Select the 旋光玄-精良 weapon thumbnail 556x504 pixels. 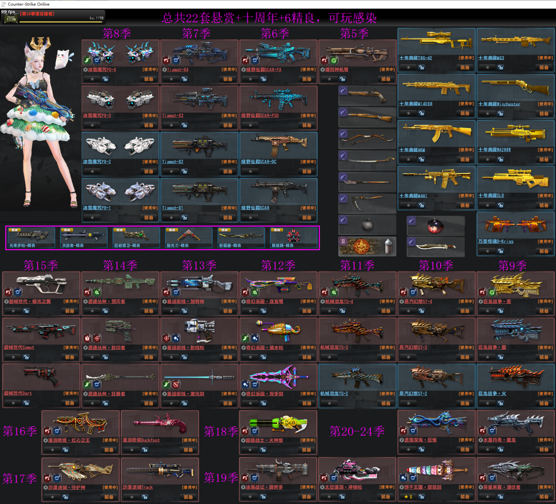click(x=189, y=237)
